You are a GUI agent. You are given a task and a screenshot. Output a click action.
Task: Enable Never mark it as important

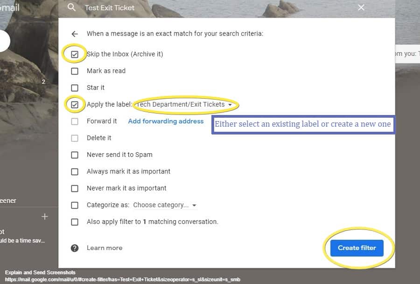point(75,188)
